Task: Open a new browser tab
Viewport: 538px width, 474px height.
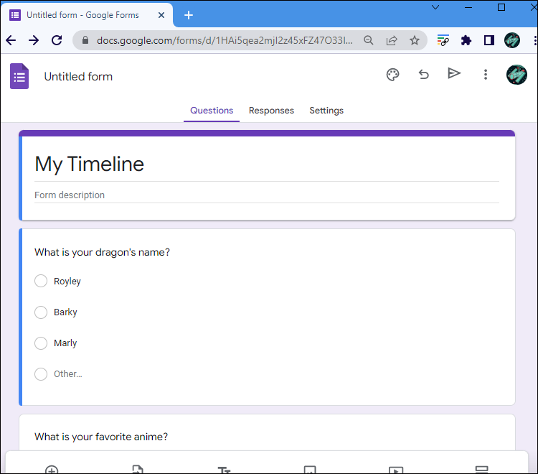Action: tap(189, 15)
